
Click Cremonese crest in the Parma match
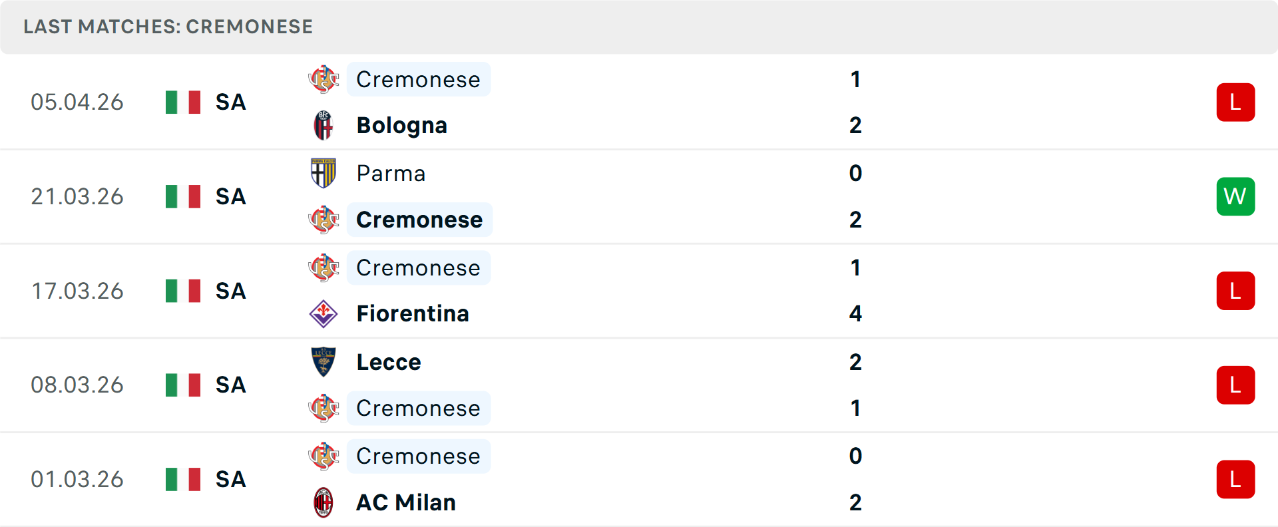coord(323,220)
